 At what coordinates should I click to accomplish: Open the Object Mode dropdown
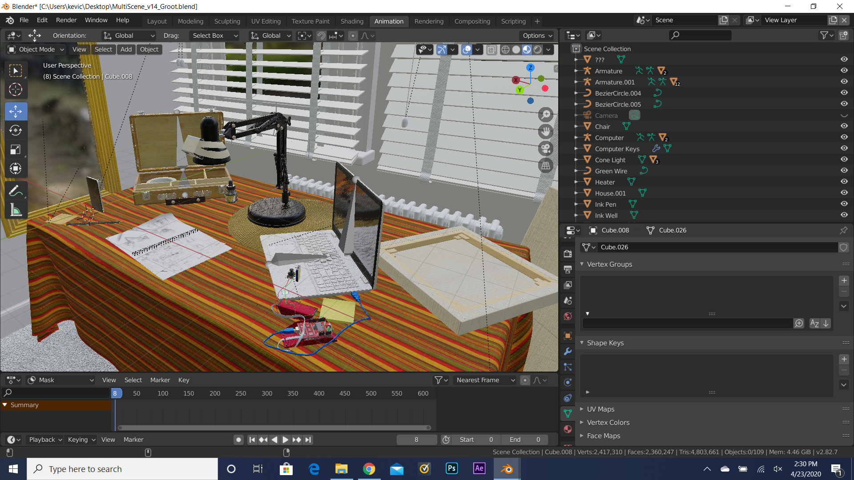[36, 49]
